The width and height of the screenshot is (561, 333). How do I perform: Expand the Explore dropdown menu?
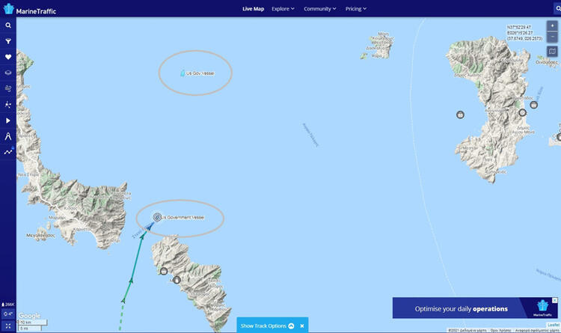tap(283, 8)
